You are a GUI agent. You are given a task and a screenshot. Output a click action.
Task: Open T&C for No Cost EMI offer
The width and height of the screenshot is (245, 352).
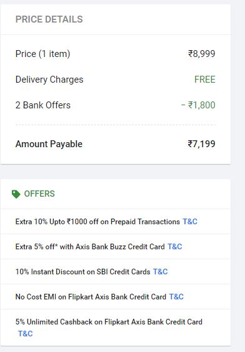click(x=176, y=296)
